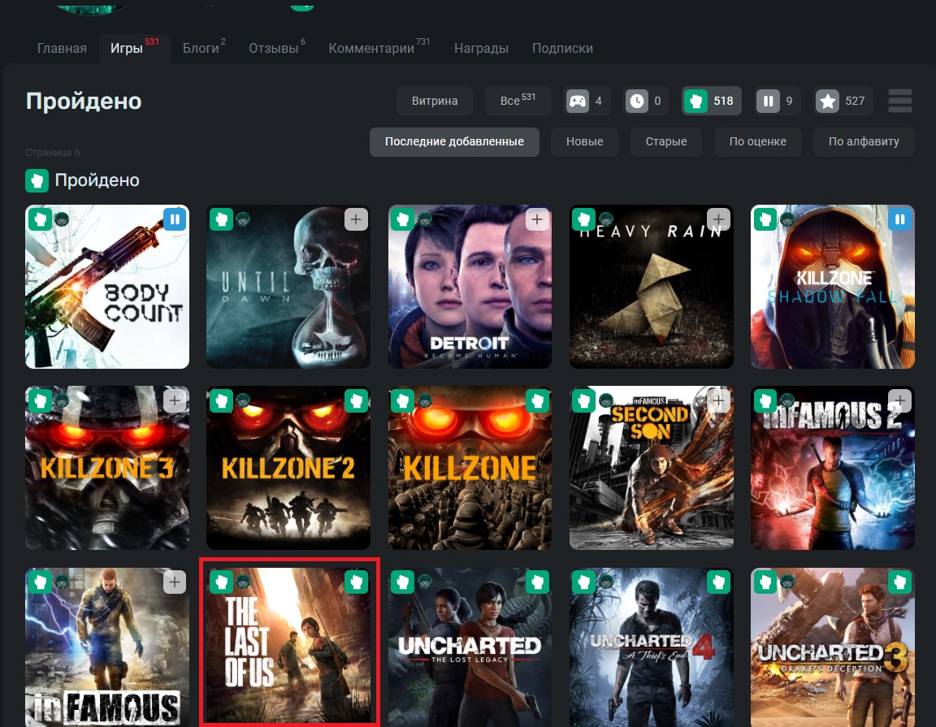Open the Detroit Become Human cover
This screenshot has width=936, height=727.
[x=470, y=287]
